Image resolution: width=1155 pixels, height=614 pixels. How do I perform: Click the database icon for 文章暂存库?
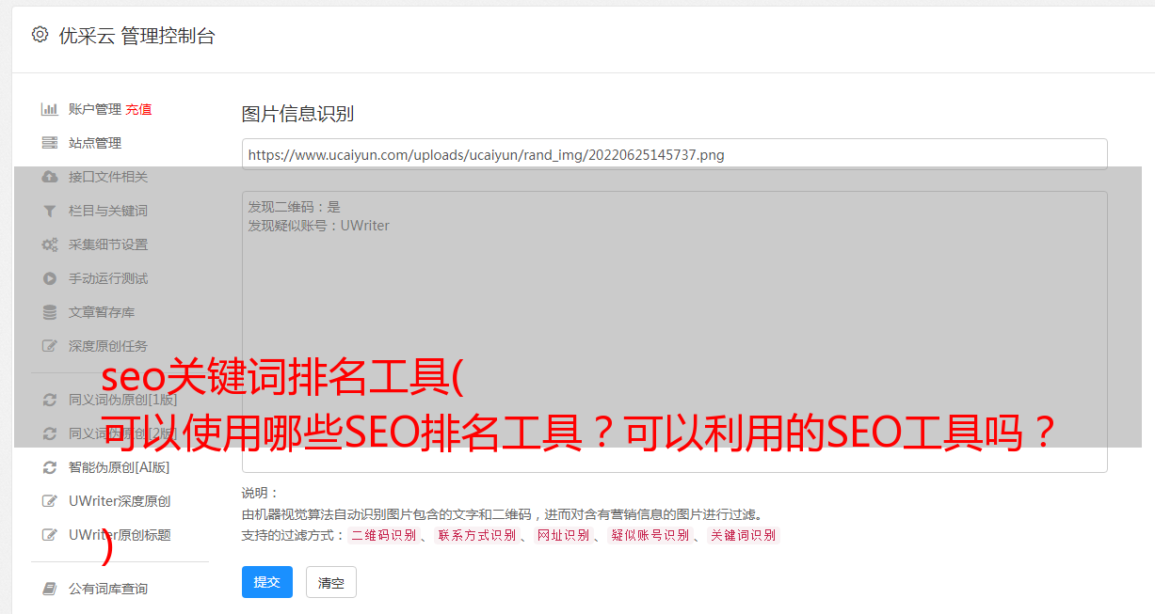(x=50, y=312)
